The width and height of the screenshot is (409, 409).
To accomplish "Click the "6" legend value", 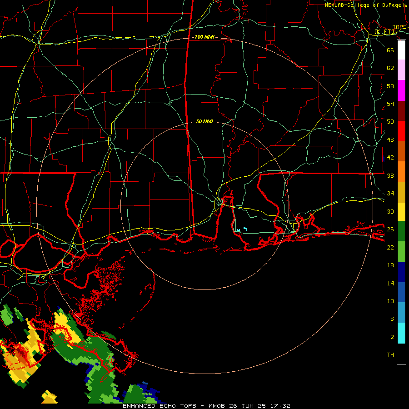I will click(392, 319).
